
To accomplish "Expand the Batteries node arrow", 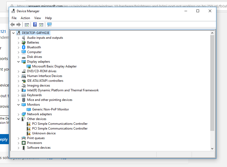I will pyautogui.click(x=18, y=43).
